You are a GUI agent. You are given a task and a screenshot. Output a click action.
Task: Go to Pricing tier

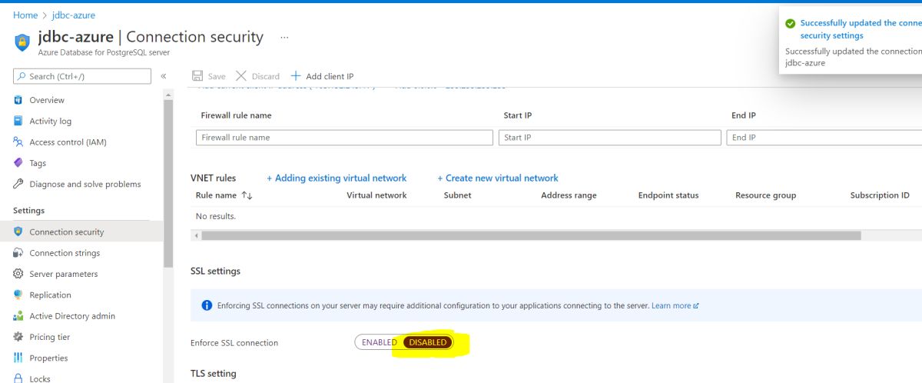49,337
